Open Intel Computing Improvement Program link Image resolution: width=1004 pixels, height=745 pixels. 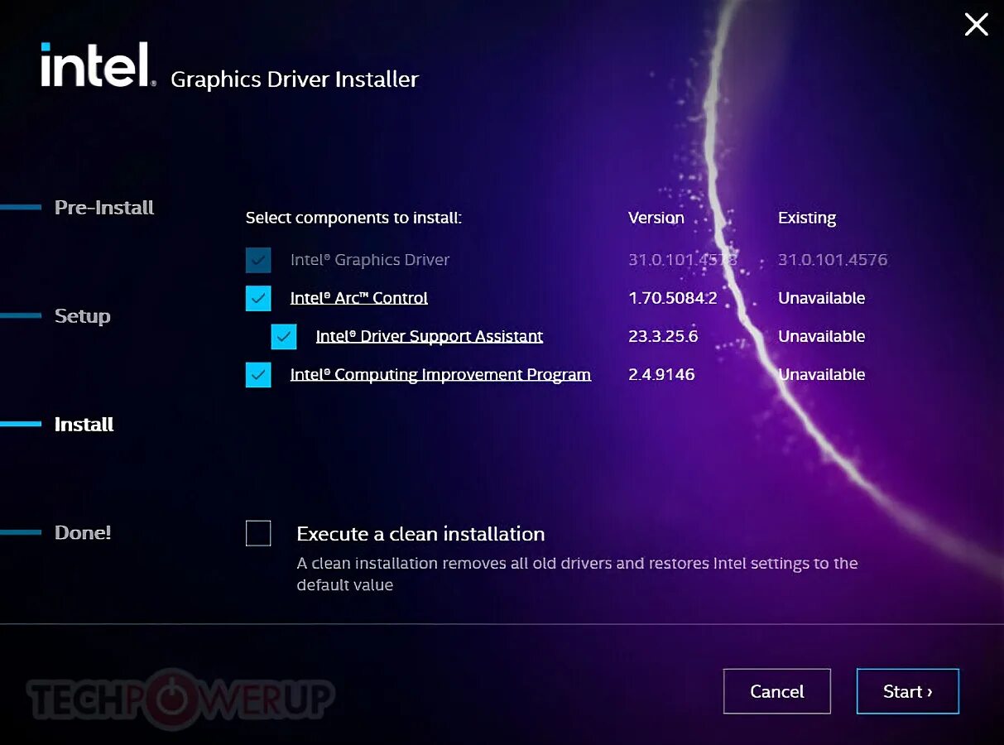click(440, 374)
